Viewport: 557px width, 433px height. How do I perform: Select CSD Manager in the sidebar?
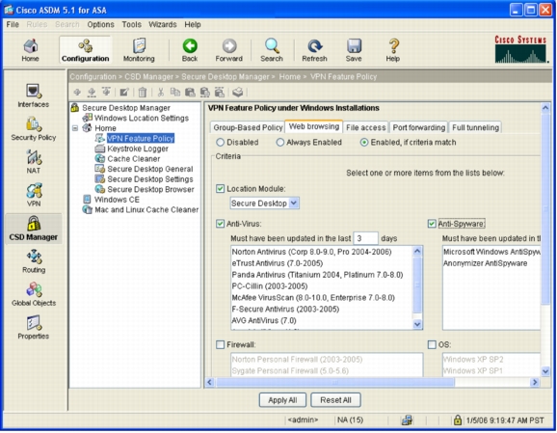tap(34, 229)
